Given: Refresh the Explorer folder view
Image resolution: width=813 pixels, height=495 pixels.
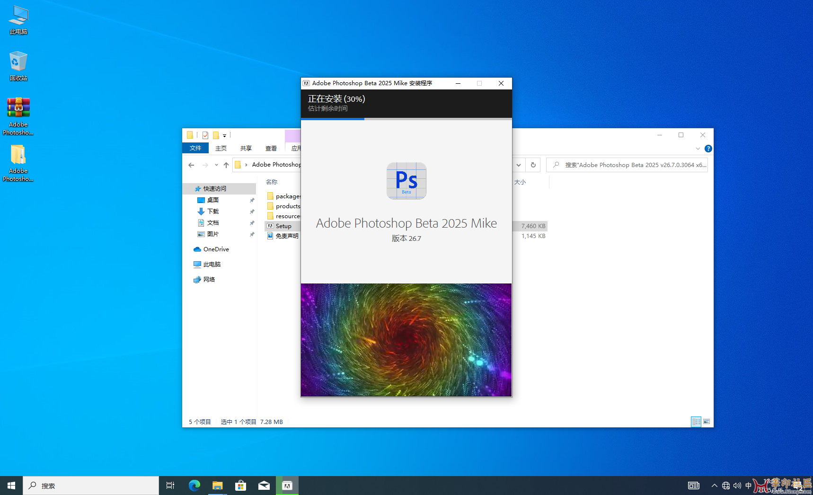Looking at the screenshot, I should [x=533, y=165].
